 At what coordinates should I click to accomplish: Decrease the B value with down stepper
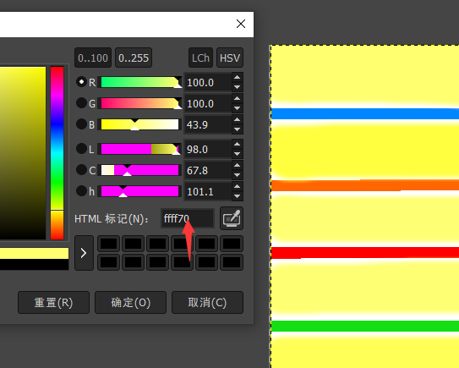(238, 129)
